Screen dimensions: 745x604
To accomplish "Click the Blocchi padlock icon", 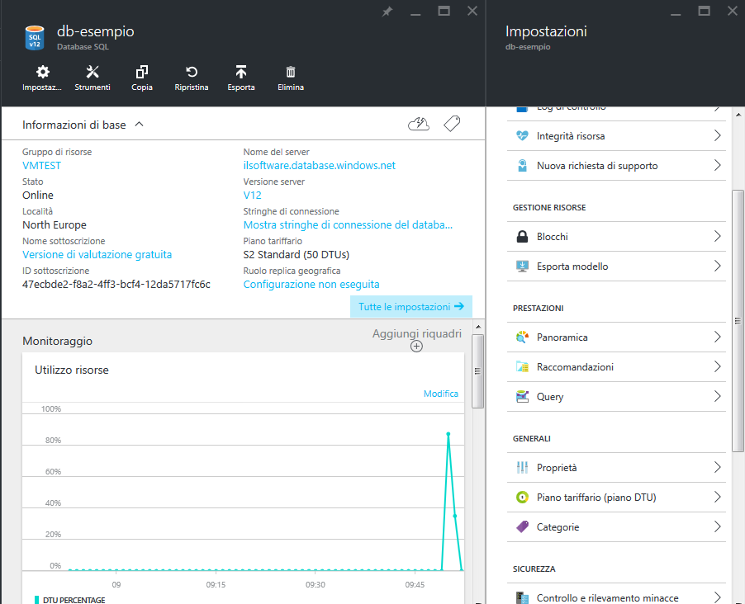I will pyautogui.click(x=522, y=237).
